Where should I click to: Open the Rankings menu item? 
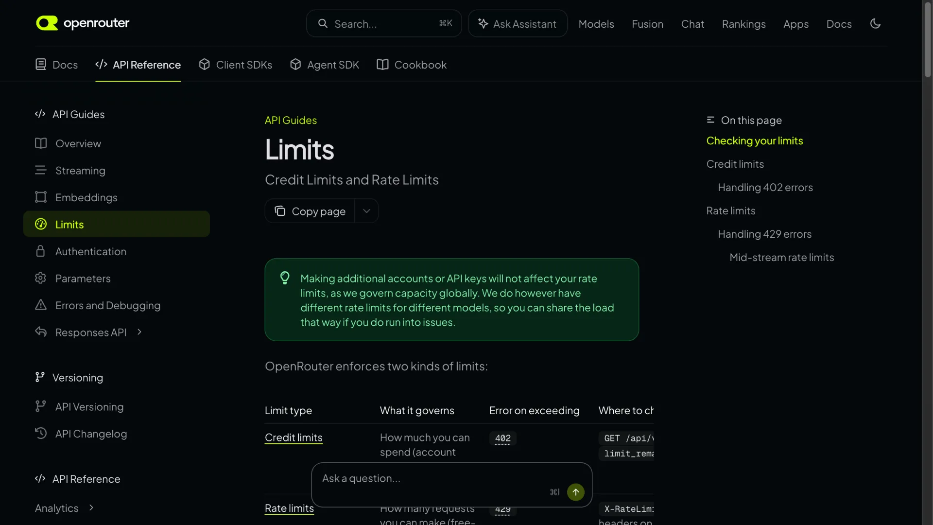743,24
